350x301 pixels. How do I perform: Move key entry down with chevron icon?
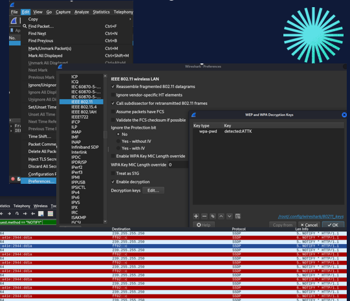click(x=229, y=216)
